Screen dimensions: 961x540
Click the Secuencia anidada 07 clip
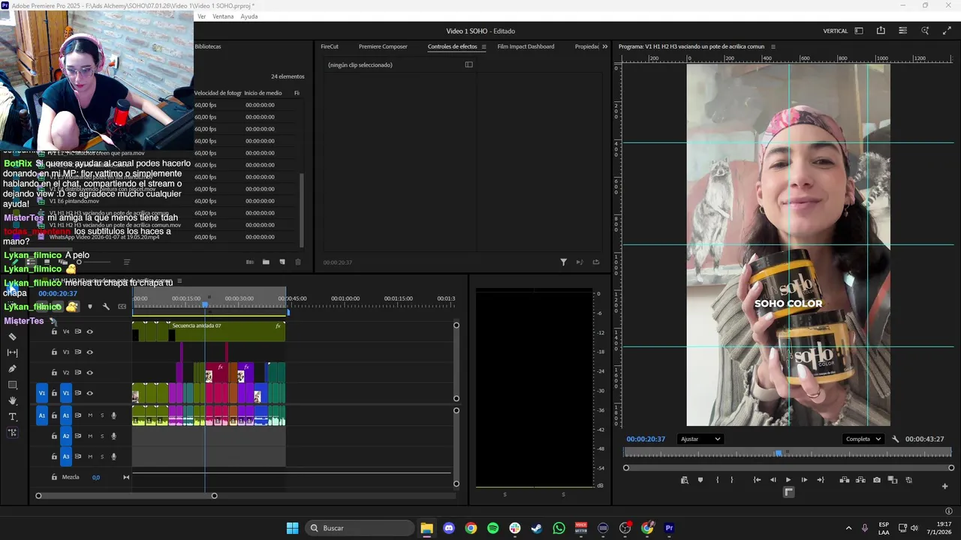[228, 331]
